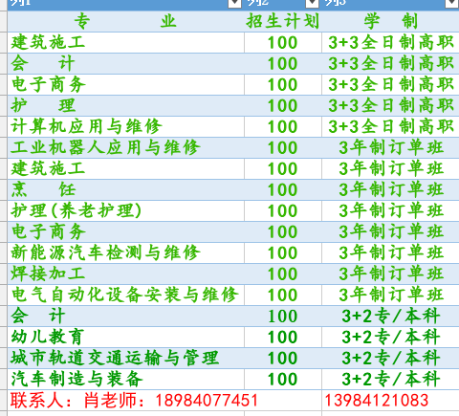Select the 100 cell in 新能源汽车检测与维修 row
Image resolution: width=459 pixels, height=416 pixels.
[283, 252]
